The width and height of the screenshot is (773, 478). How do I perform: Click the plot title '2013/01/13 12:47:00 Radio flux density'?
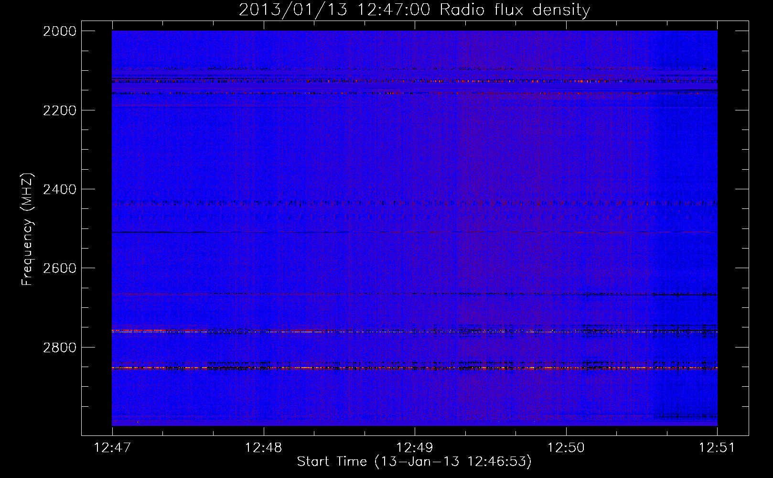pos(414,10)
